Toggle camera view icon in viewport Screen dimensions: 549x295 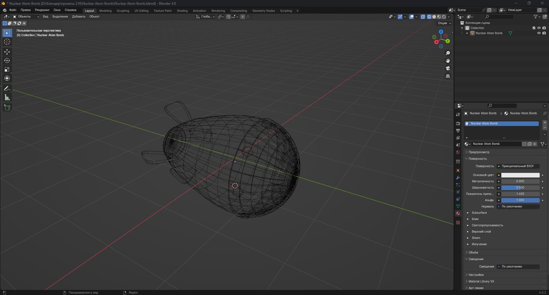click(x=448, y=68)
